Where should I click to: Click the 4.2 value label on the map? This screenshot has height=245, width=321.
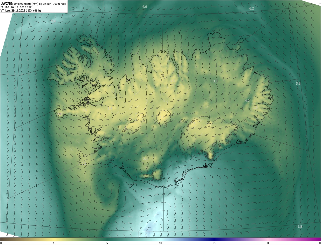(247, 101)
